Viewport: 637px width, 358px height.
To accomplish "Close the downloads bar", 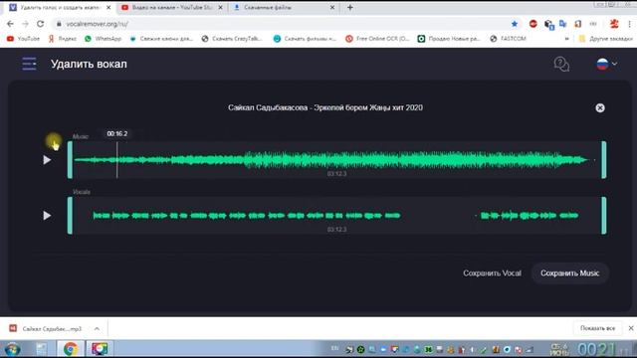I will click(631, 328).
